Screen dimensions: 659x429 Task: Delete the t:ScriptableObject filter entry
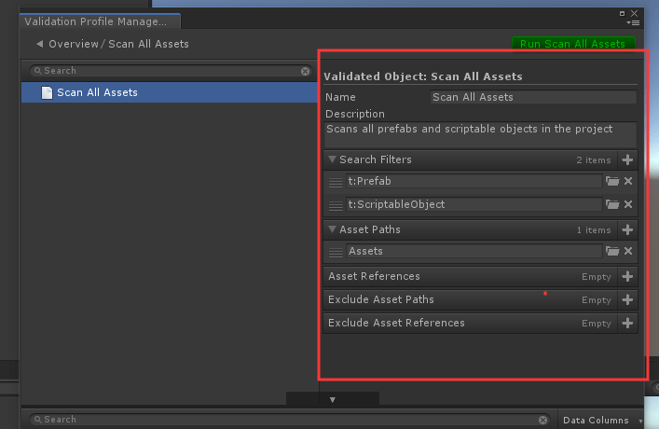tap(628, 205)
